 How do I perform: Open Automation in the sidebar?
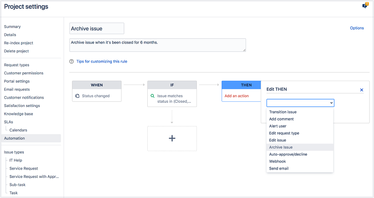[14, 138]
